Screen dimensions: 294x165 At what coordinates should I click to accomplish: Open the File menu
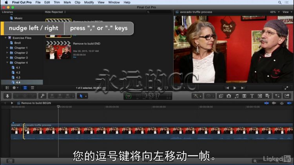pos(38,2)
